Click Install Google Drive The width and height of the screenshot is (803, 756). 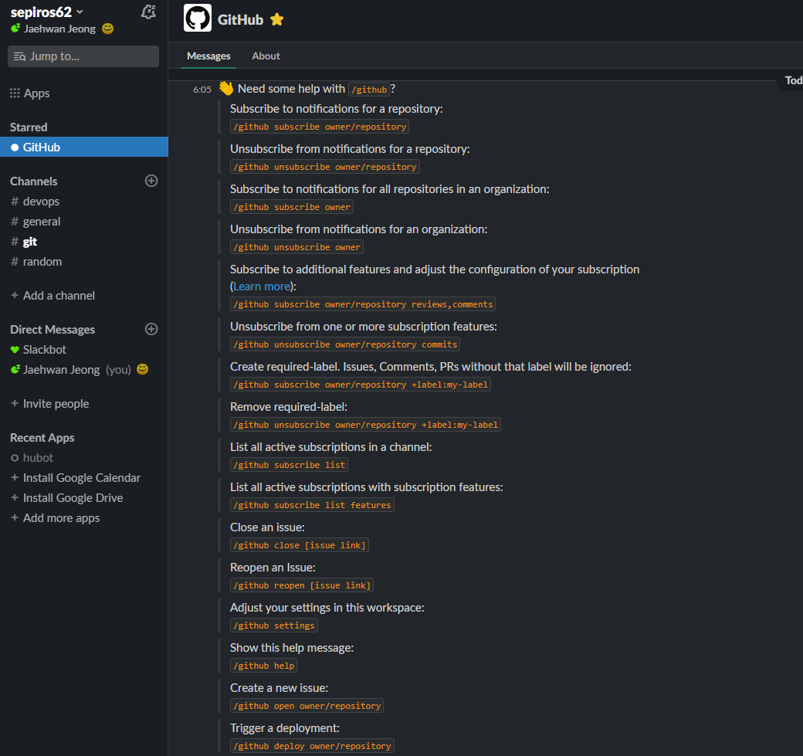[x=67, y=497]
